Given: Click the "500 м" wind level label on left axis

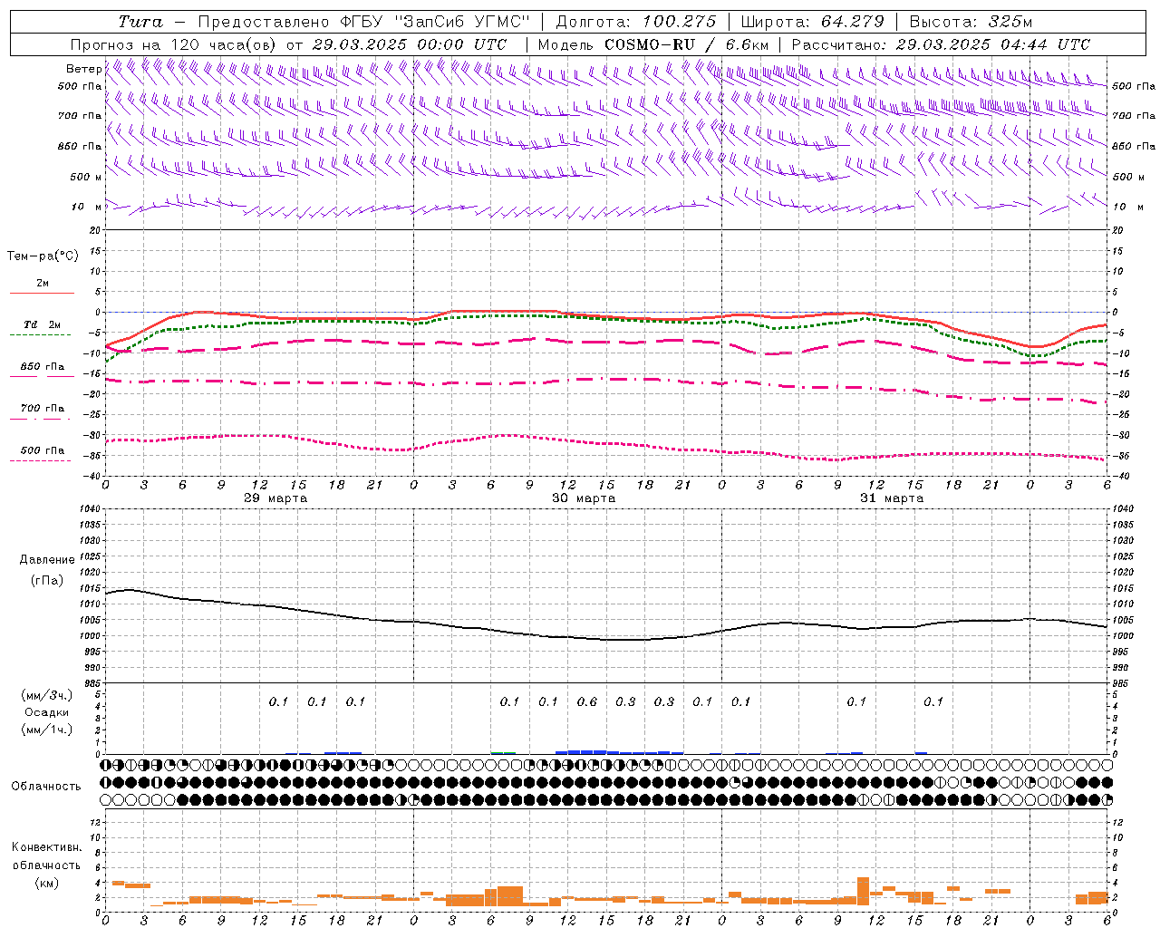Looking at the screenshot, I should click(x=85, y=177).
